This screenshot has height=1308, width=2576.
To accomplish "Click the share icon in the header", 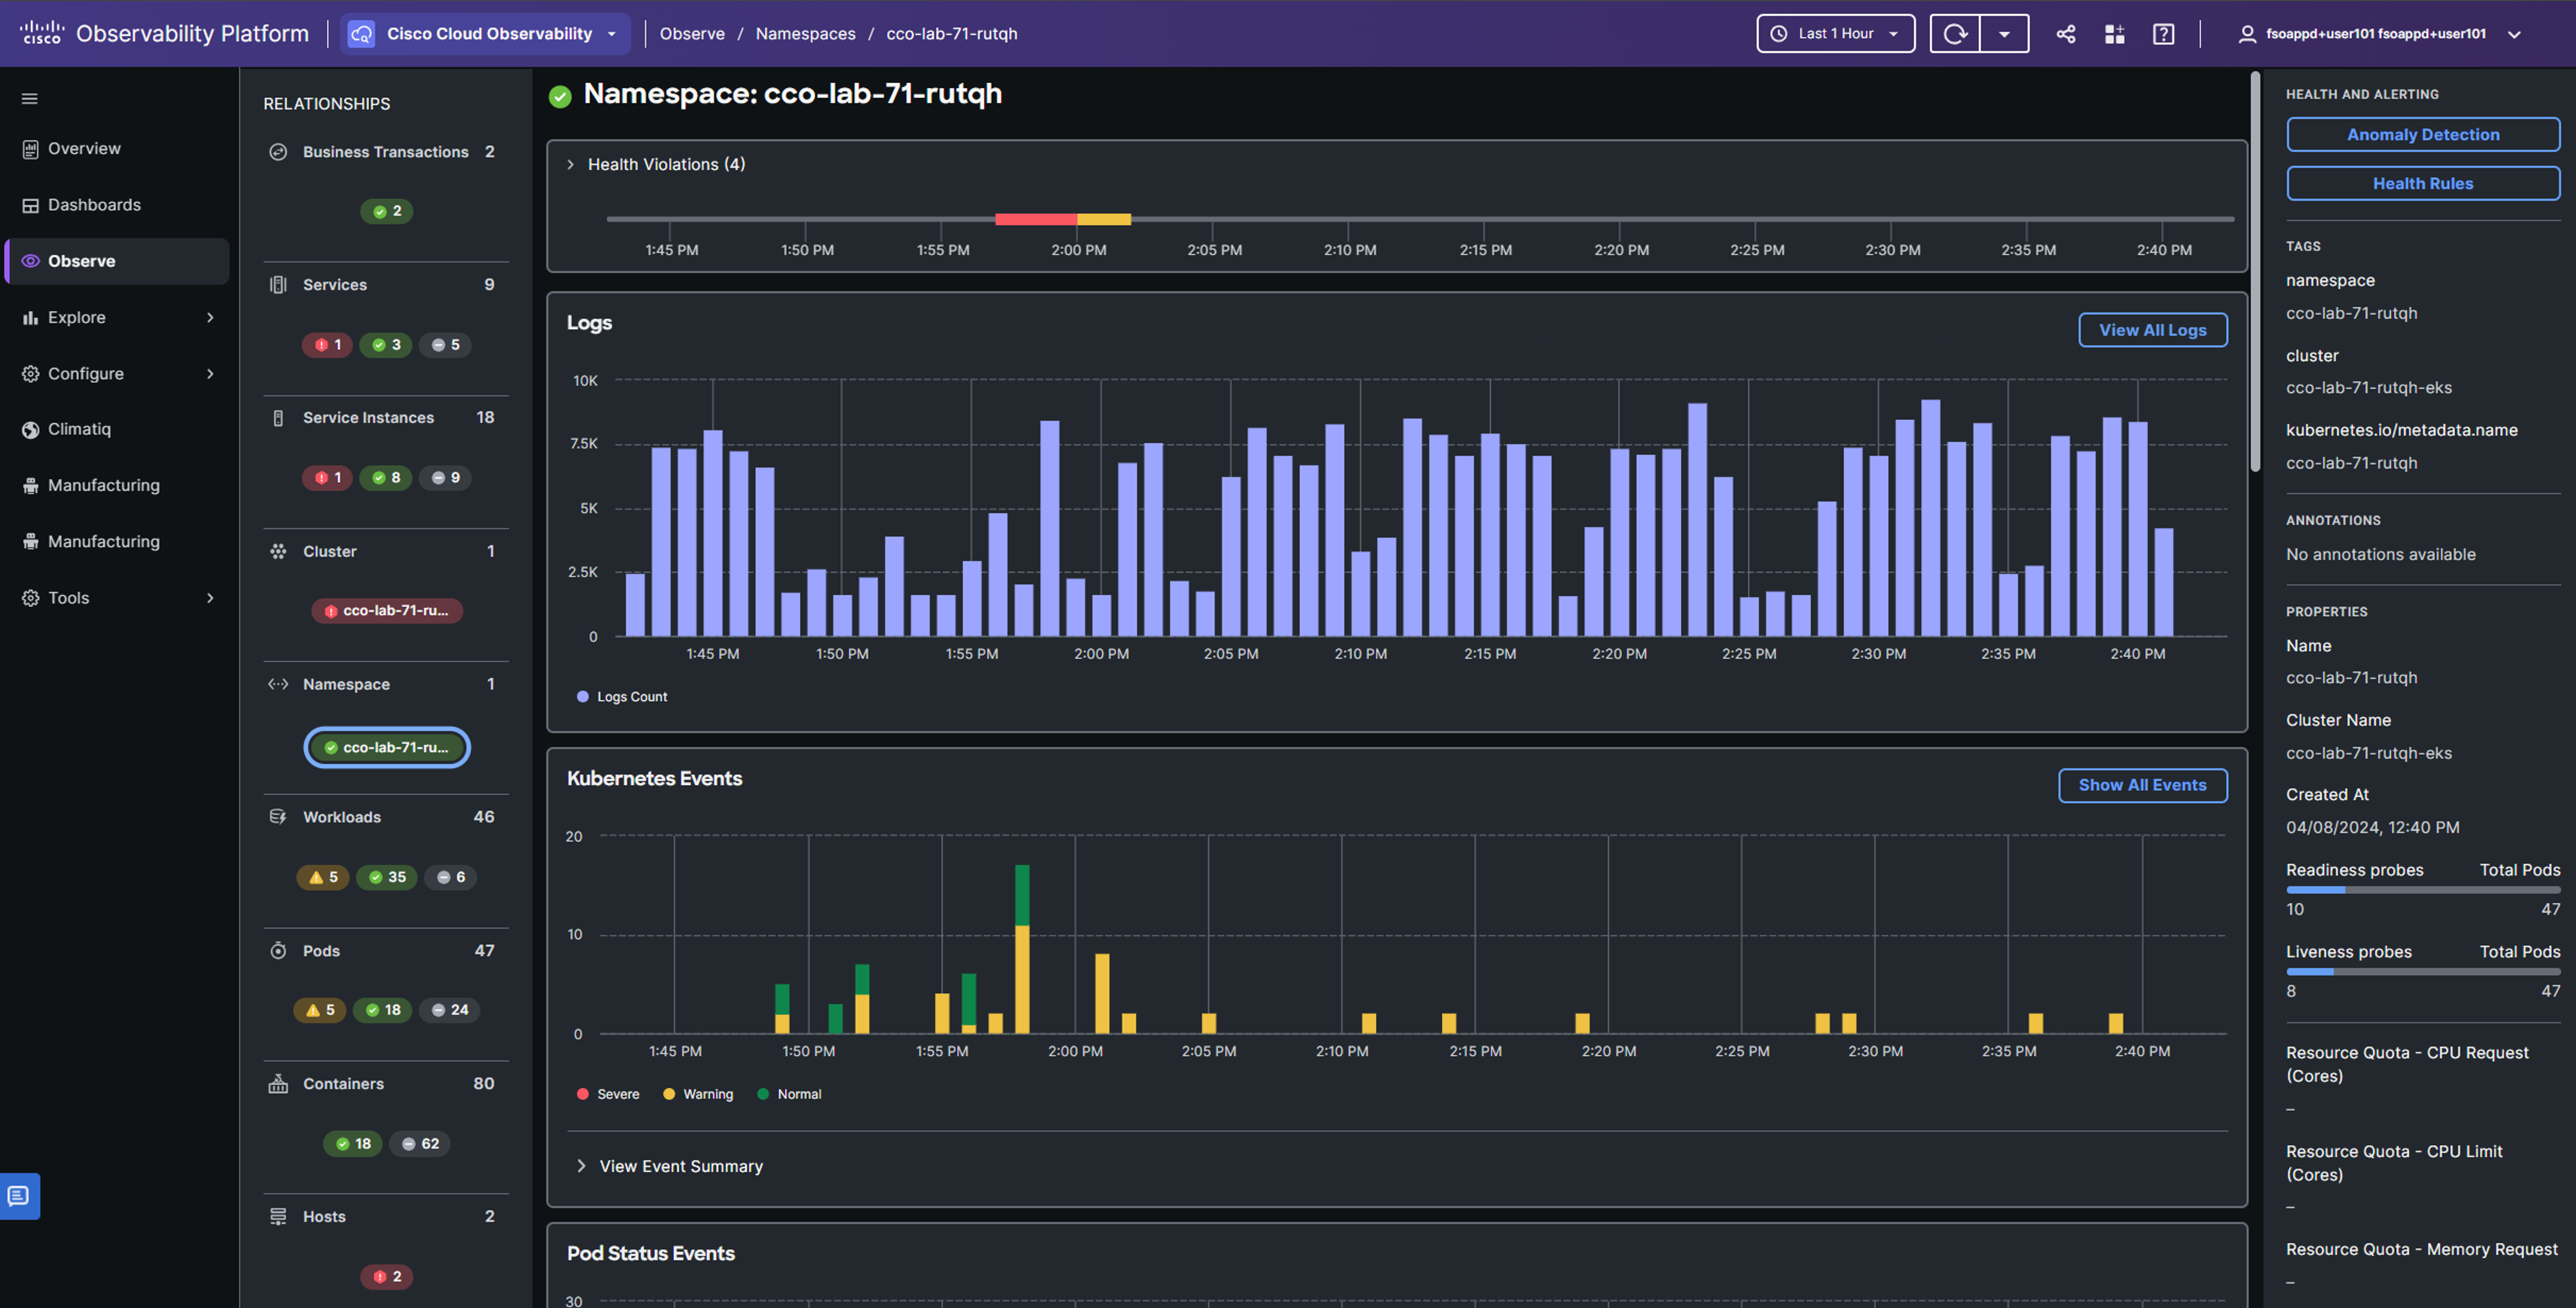I will (2065, 34).
